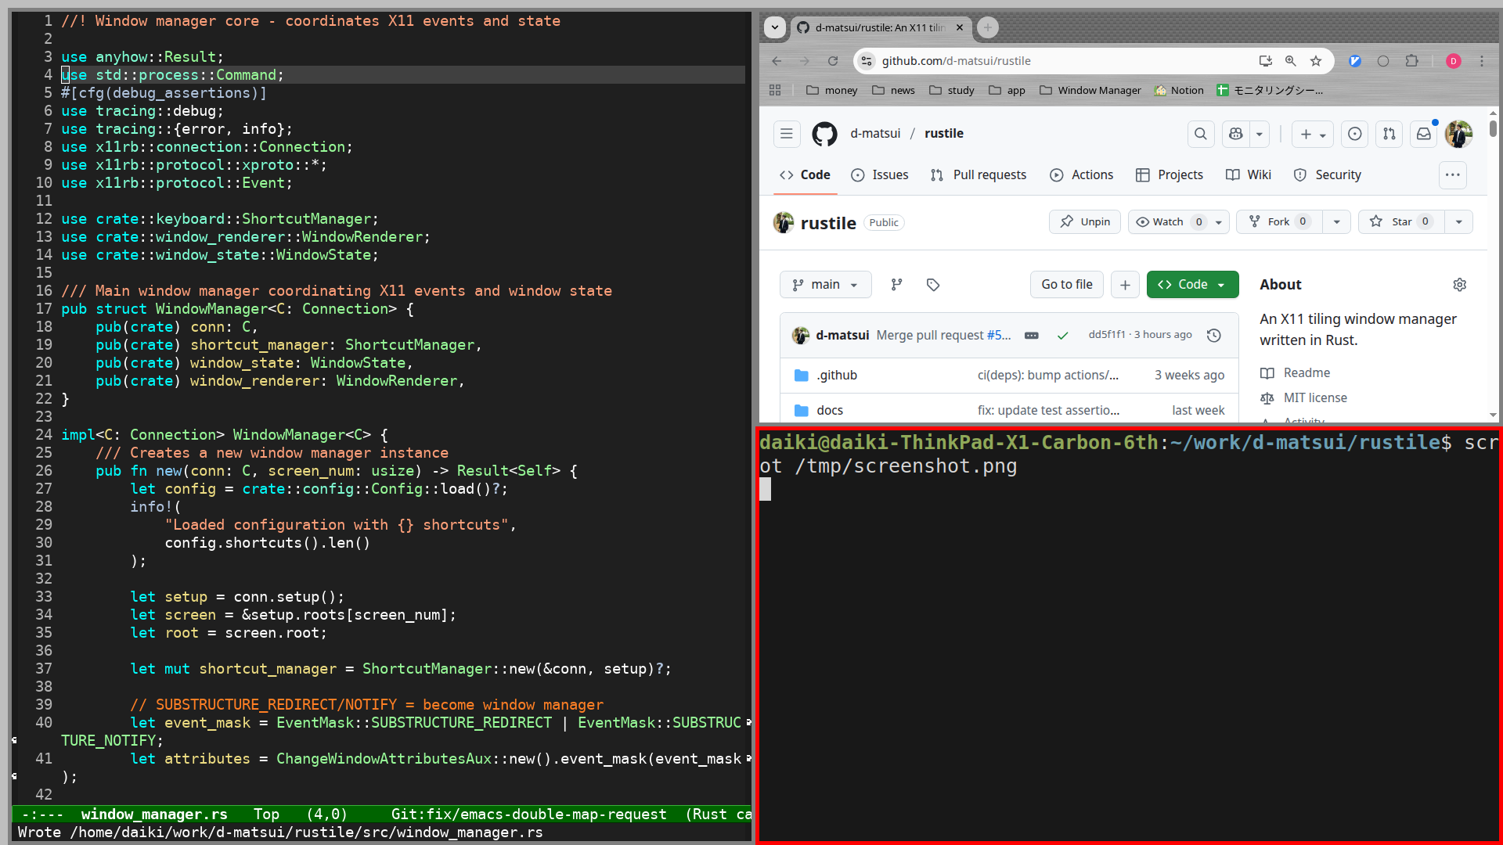Image resolution: width=1503 pixels, height=845 pixels.
Task: Open the green Code dropdown
Action: point(1192,285)
